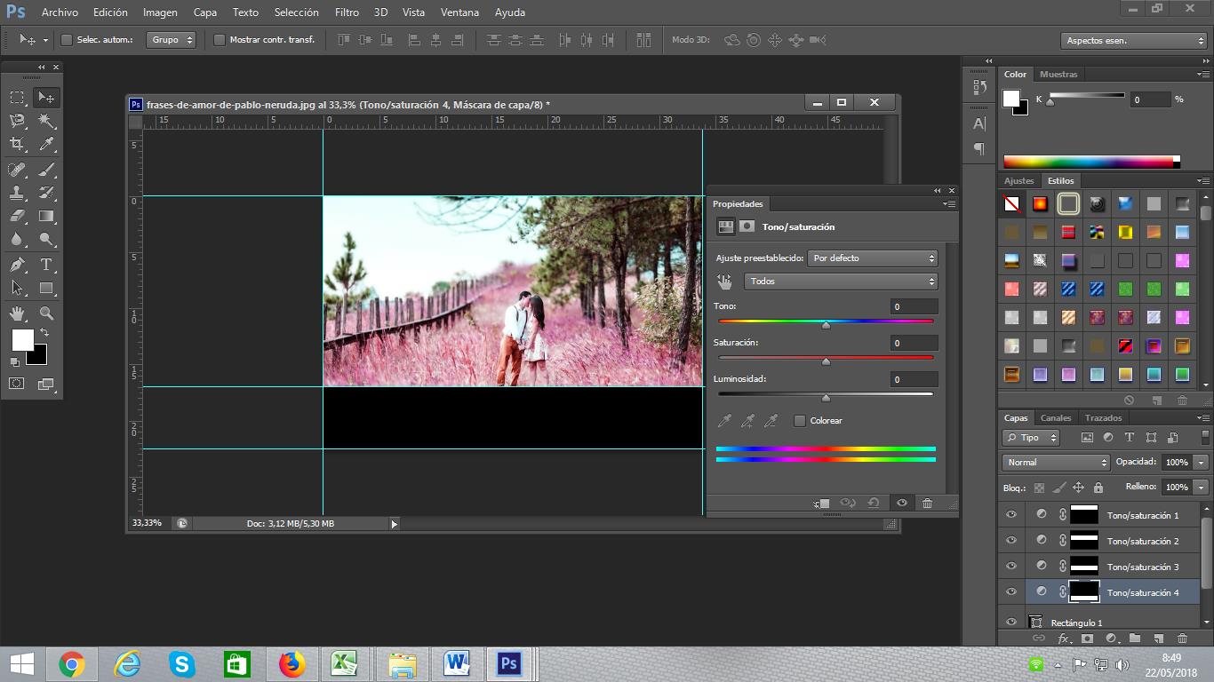
Task: Select the Pen tool
Action: point(18,265)
